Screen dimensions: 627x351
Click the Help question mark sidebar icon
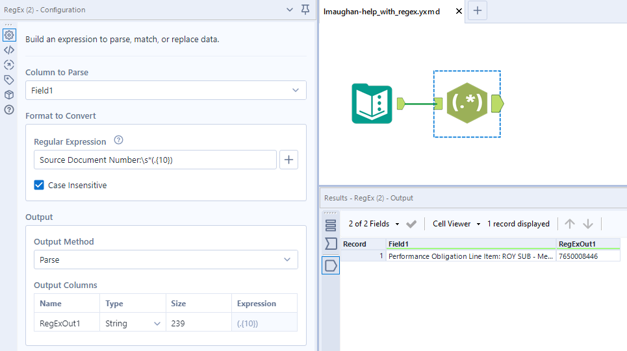(x=9, y=110)
